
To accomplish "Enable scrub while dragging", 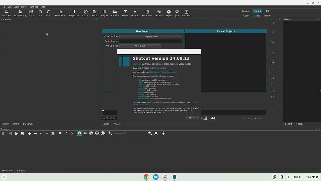I will point(85,133).
